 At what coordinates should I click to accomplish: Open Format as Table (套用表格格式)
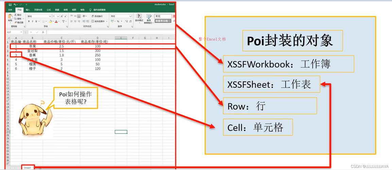point(149,19)
